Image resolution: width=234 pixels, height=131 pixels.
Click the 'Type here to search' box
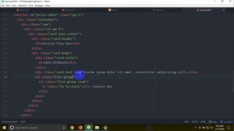(x=37, y=128)
